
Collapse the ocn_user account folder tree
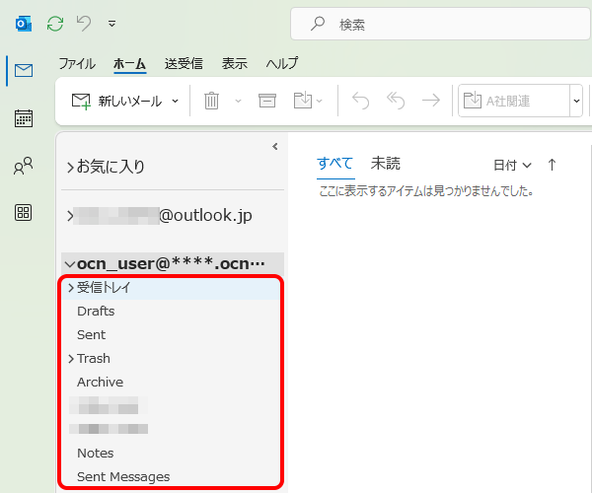69,264
